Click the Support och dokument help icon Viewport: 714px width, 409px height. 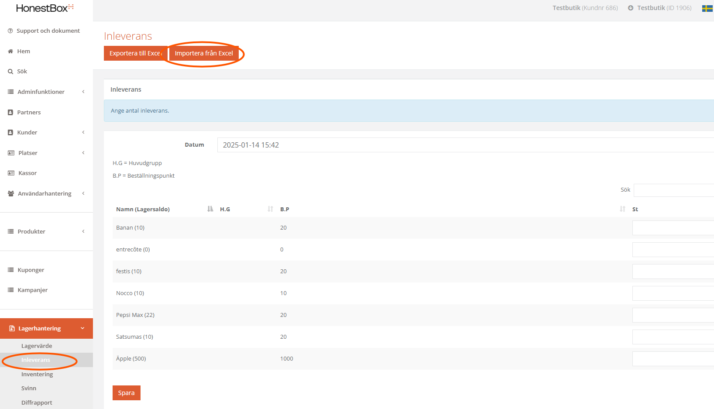(10, 31)
